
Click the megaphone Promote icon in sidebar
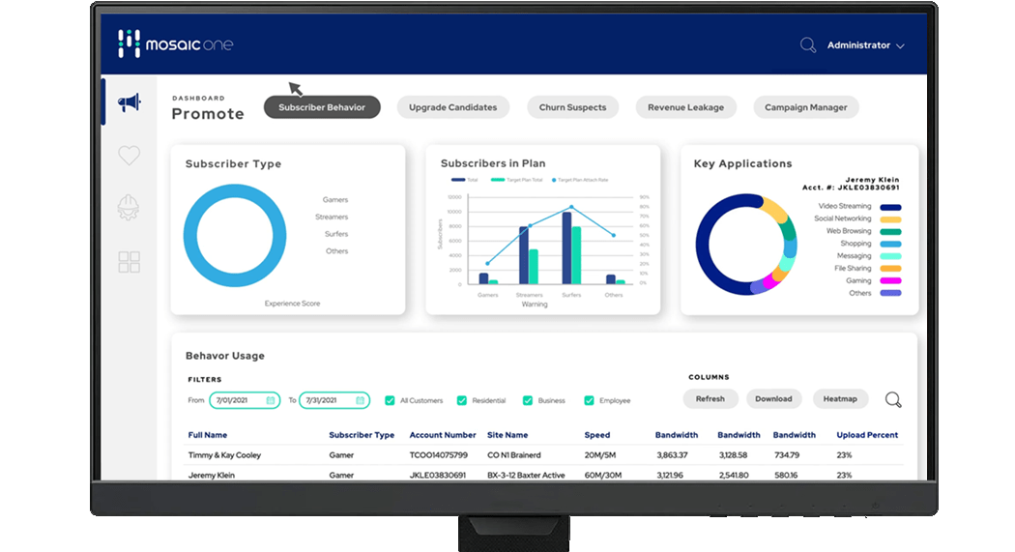(129, 102)
